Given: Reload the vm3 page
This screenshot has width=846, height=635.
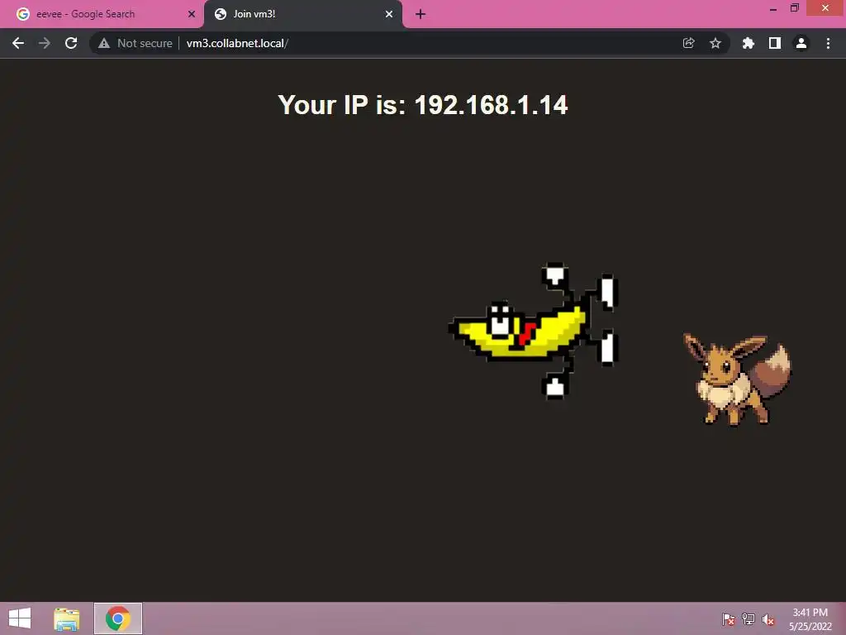Looking at the screenshot, I should click(x=71, y=43).
